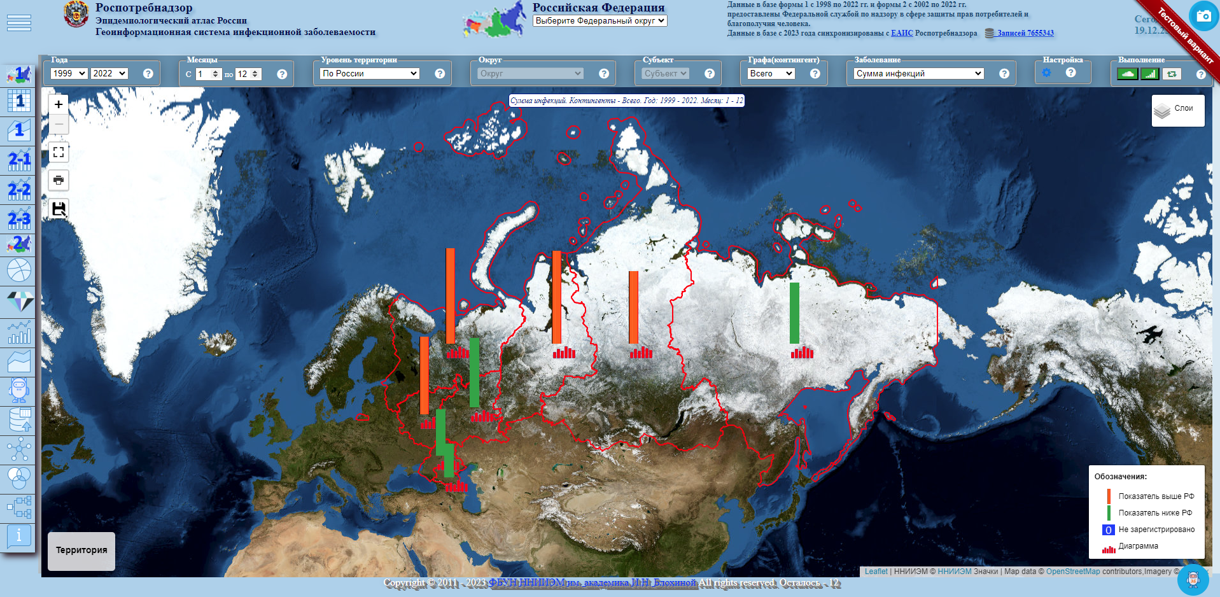Screen dimensions: 1220x597
Task: Open the start year dropdown showing 1999
Action: (69, 74)
